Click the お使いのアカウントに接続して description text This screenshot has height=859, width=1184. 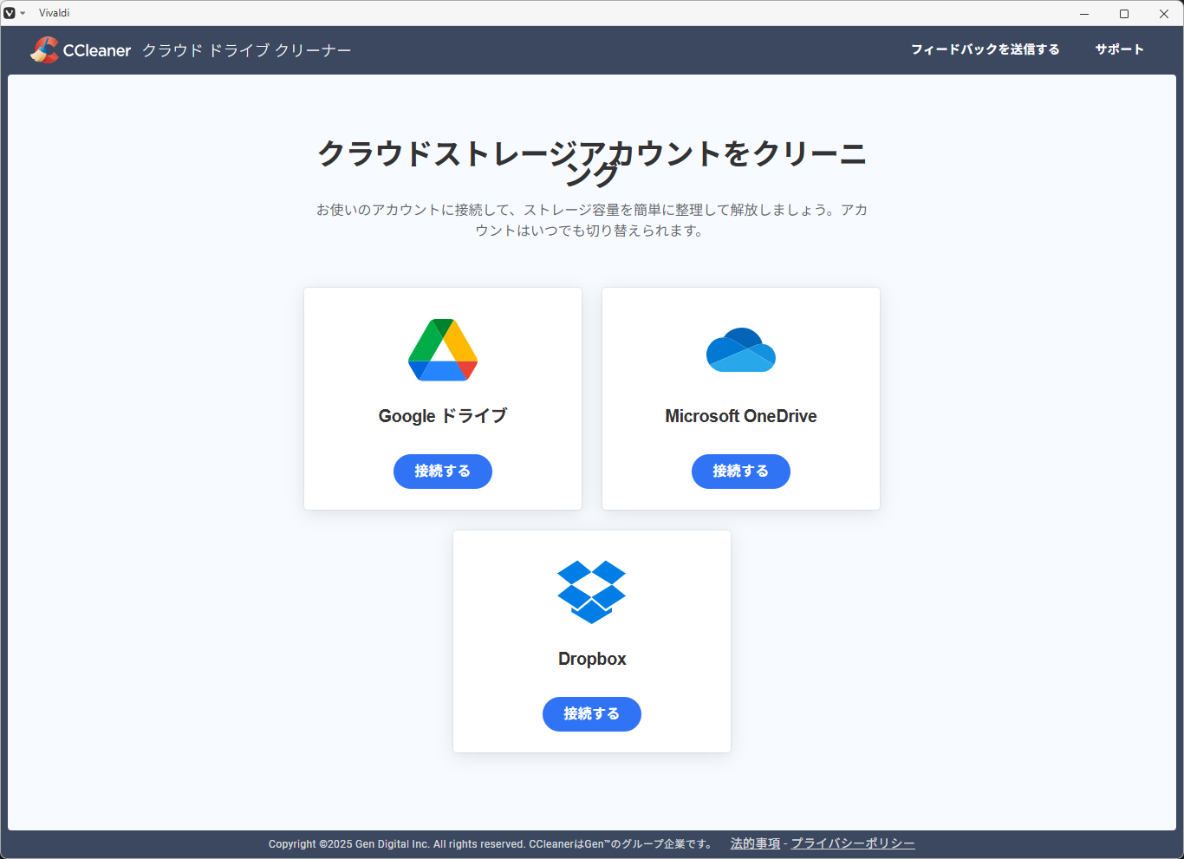tap(592, 220)
